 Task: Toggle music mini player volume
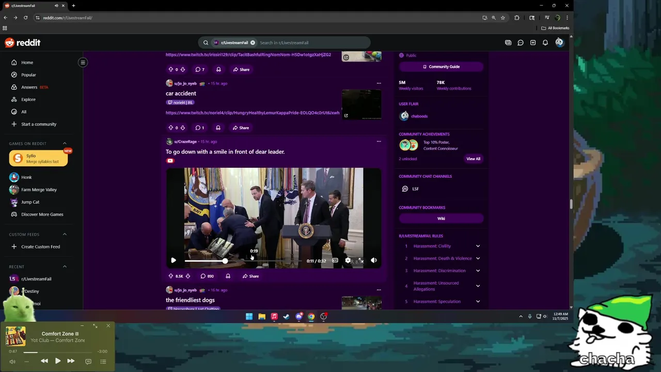tap(12, 361)
